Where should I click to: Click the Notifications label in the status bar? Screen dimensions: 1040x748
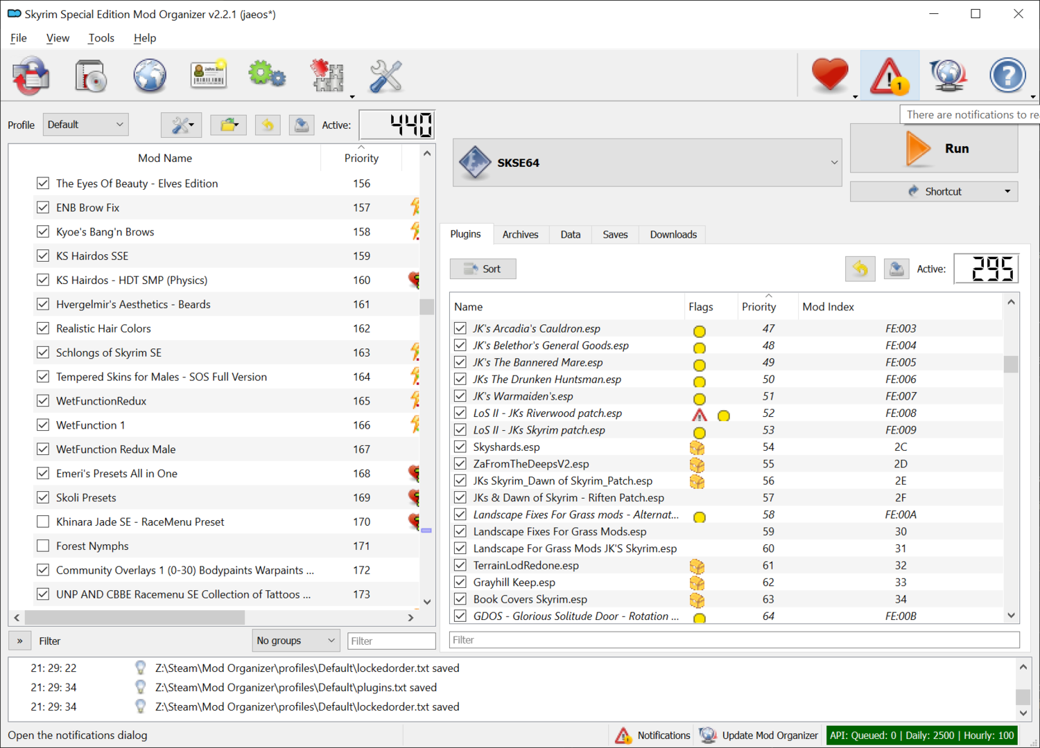[664, 736]
